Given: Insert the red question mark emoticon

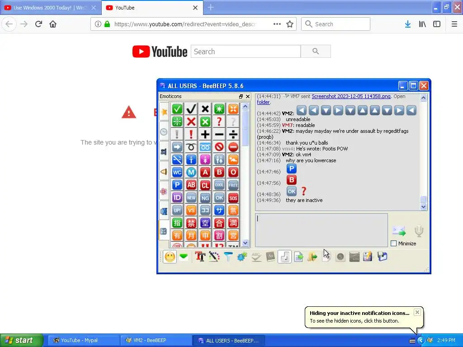Looking at the screenshot, I should [x=219, y=122].
